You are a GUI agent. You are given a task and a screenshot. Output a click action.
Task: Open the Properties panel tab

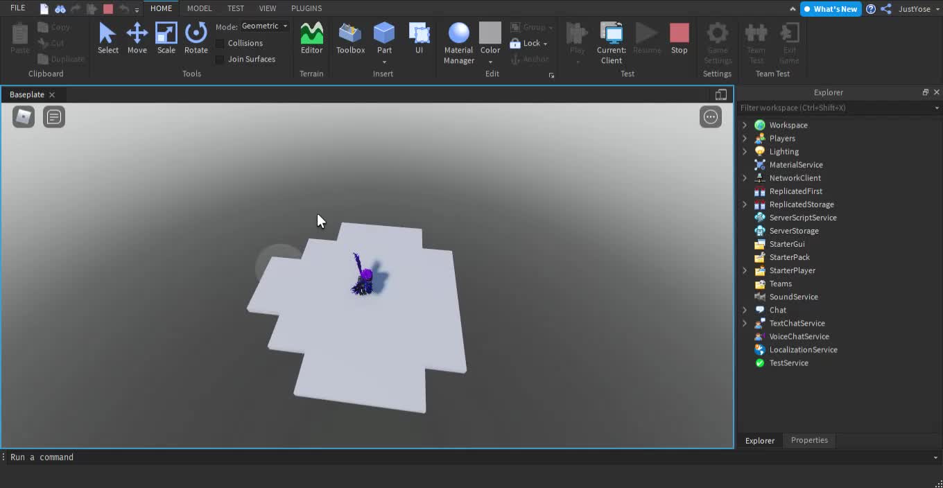(x=809, y=440)
